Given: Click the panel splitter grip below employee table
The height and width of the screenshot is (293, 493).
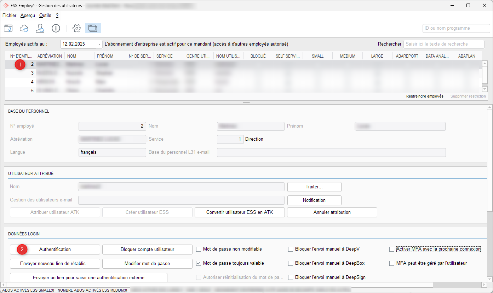Looking at the screenshot, I should tap(246, 102).
